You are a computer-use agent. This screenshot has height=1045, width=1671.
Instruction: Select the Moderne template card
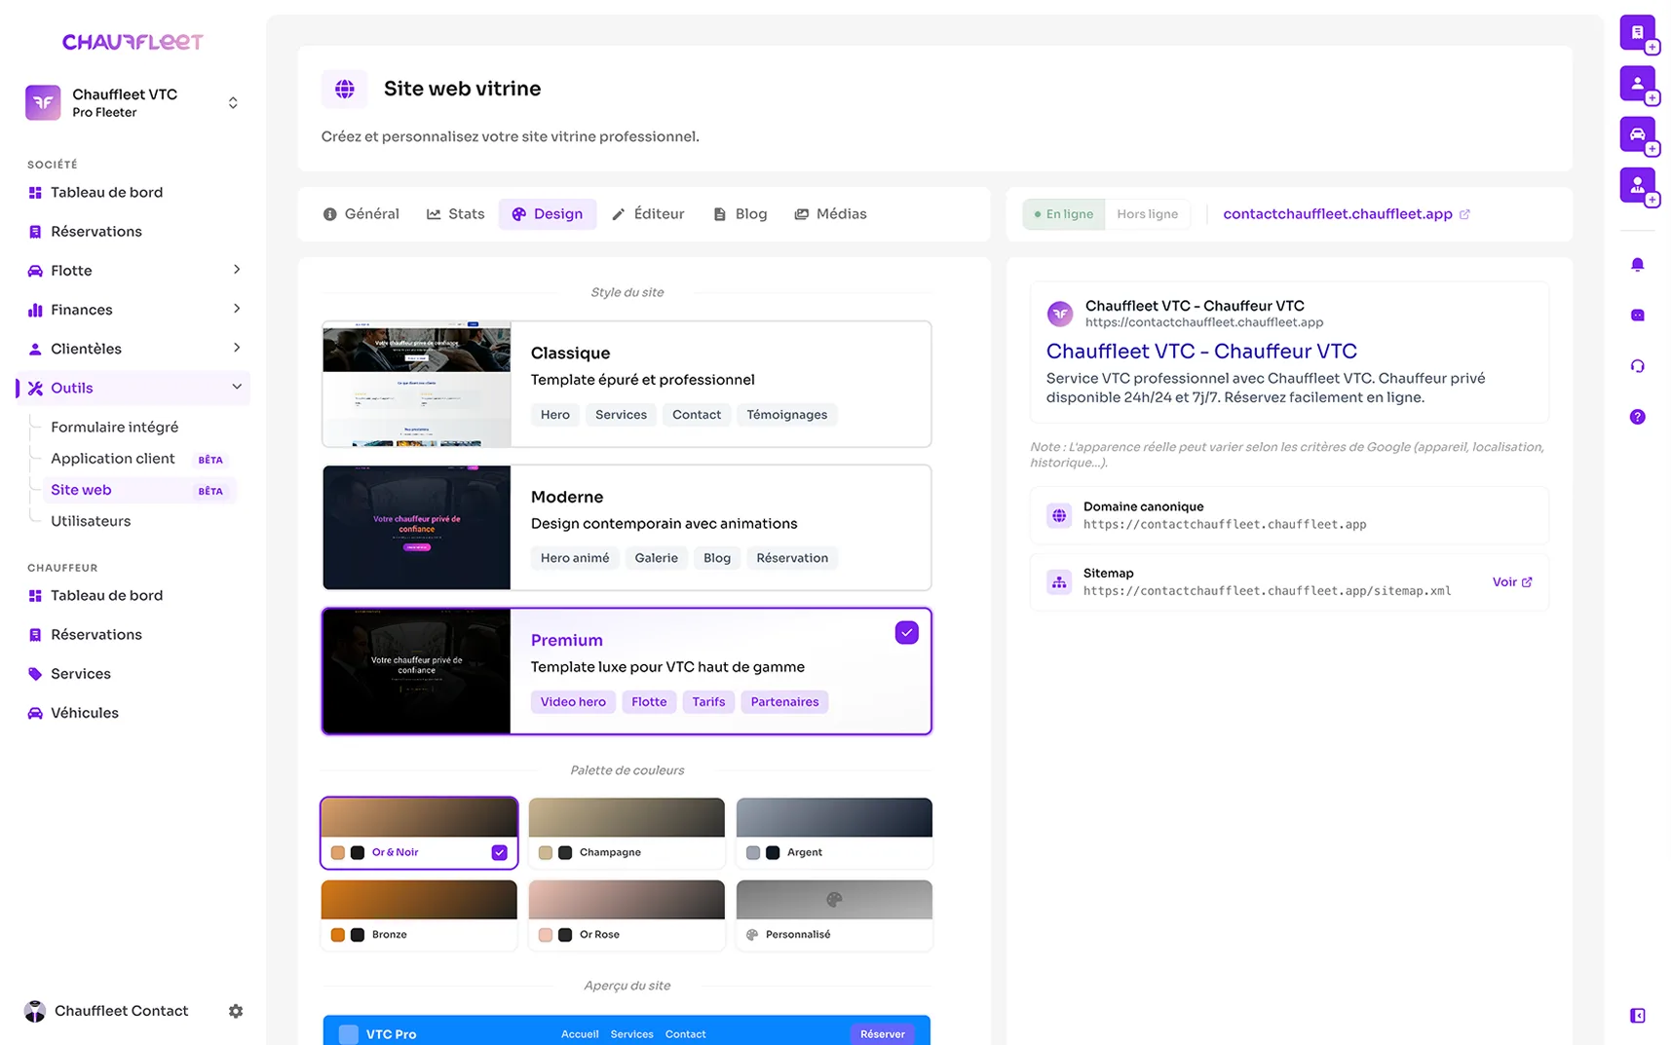(x=627, y=528)
